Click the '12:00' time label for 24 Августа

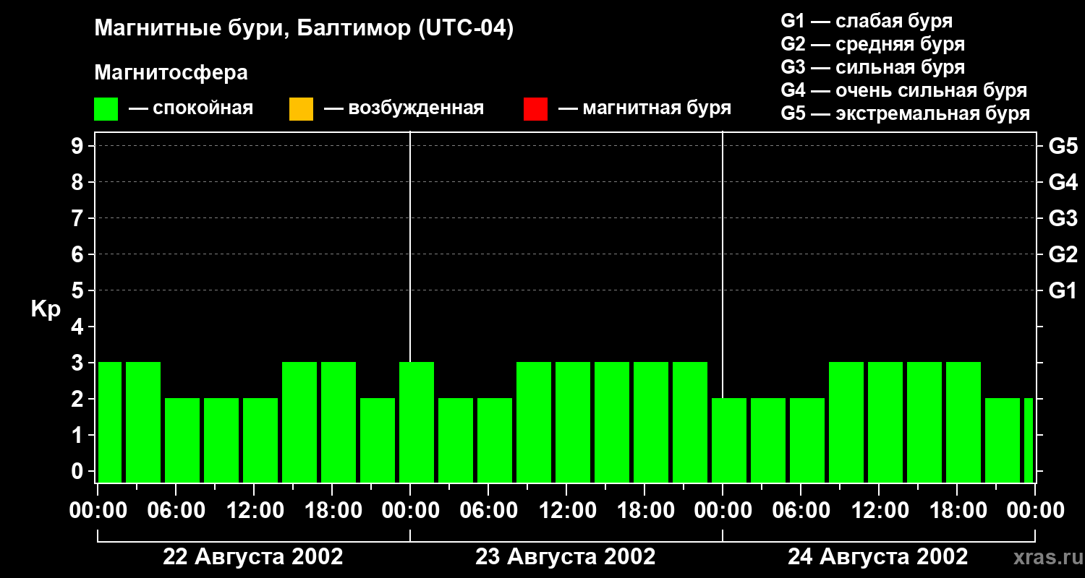pos(879,511)
